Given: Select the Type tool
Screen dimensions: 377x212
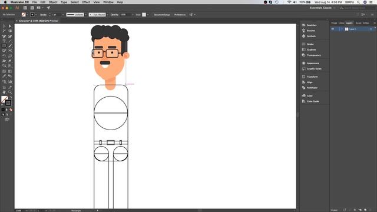Looking at the screenshot, I should pyautogui.click(x=4, y=41).
